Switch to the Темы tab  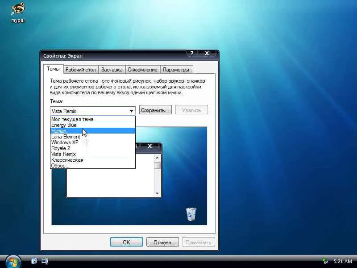pyautogui.click(x=53, y=69)
